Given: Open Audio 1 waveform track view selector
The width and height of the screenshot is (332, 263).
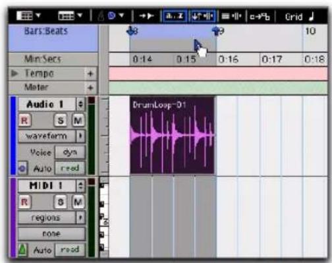Looking at the screenshot, I should [47, 136].
